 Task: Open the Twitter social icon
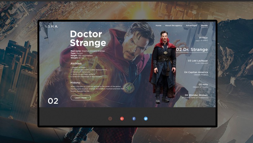[x=146, y=119]
